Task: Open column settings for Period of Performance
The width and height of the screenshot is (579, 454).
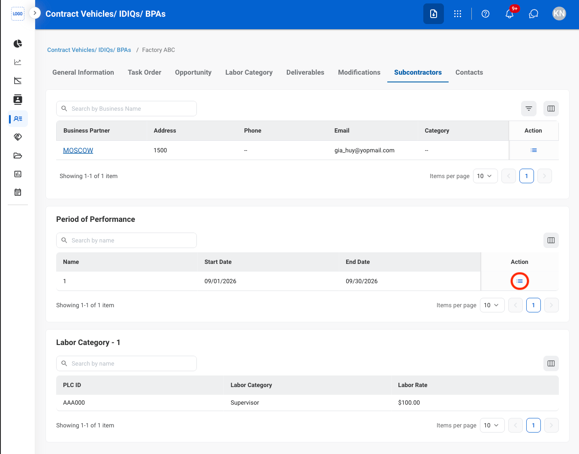Action: pyautogui.click(x=551, y=240)
